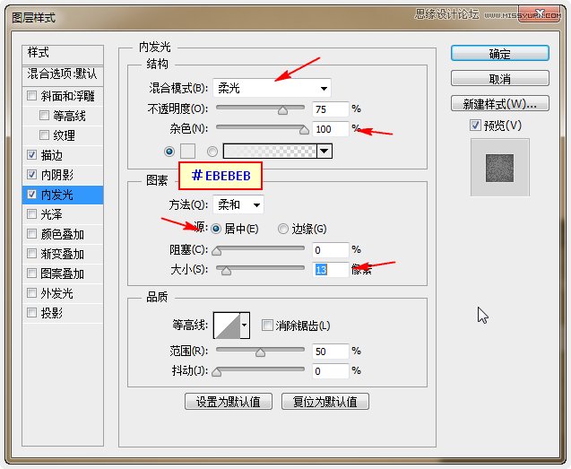The height and width of the screenshot is (469, 571).
Task: Click the 等高线 contour thumbnail
Action: (x=227, y=325)
